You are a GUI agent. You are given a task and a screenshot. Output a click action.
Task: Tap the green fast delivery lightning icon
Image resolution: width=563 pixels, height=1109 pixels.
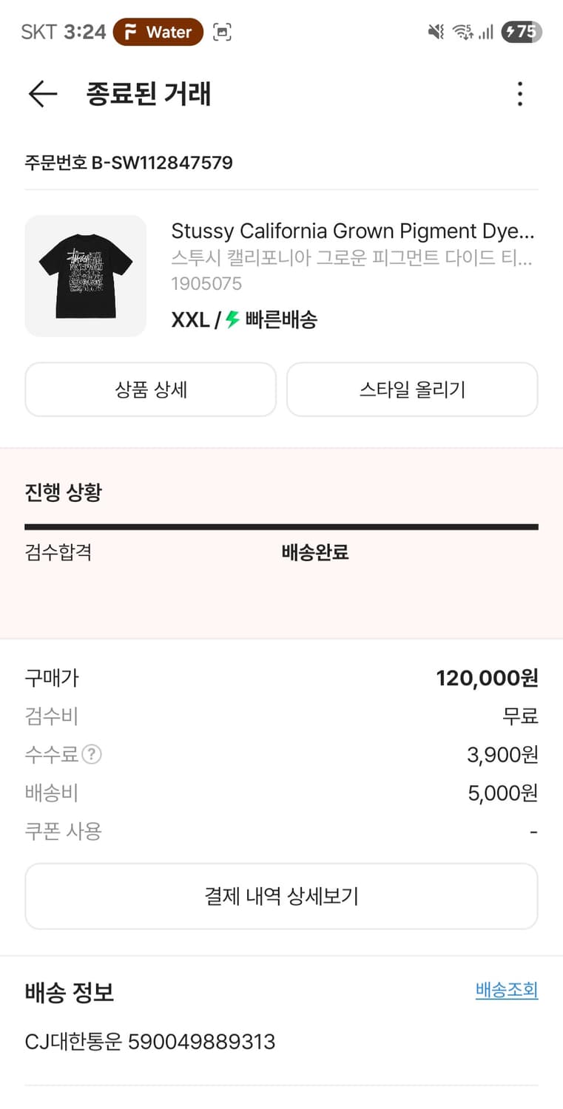[x=233, y=320]
